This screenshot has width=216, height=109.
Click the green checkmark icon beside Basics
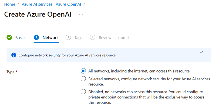(9, 38)
